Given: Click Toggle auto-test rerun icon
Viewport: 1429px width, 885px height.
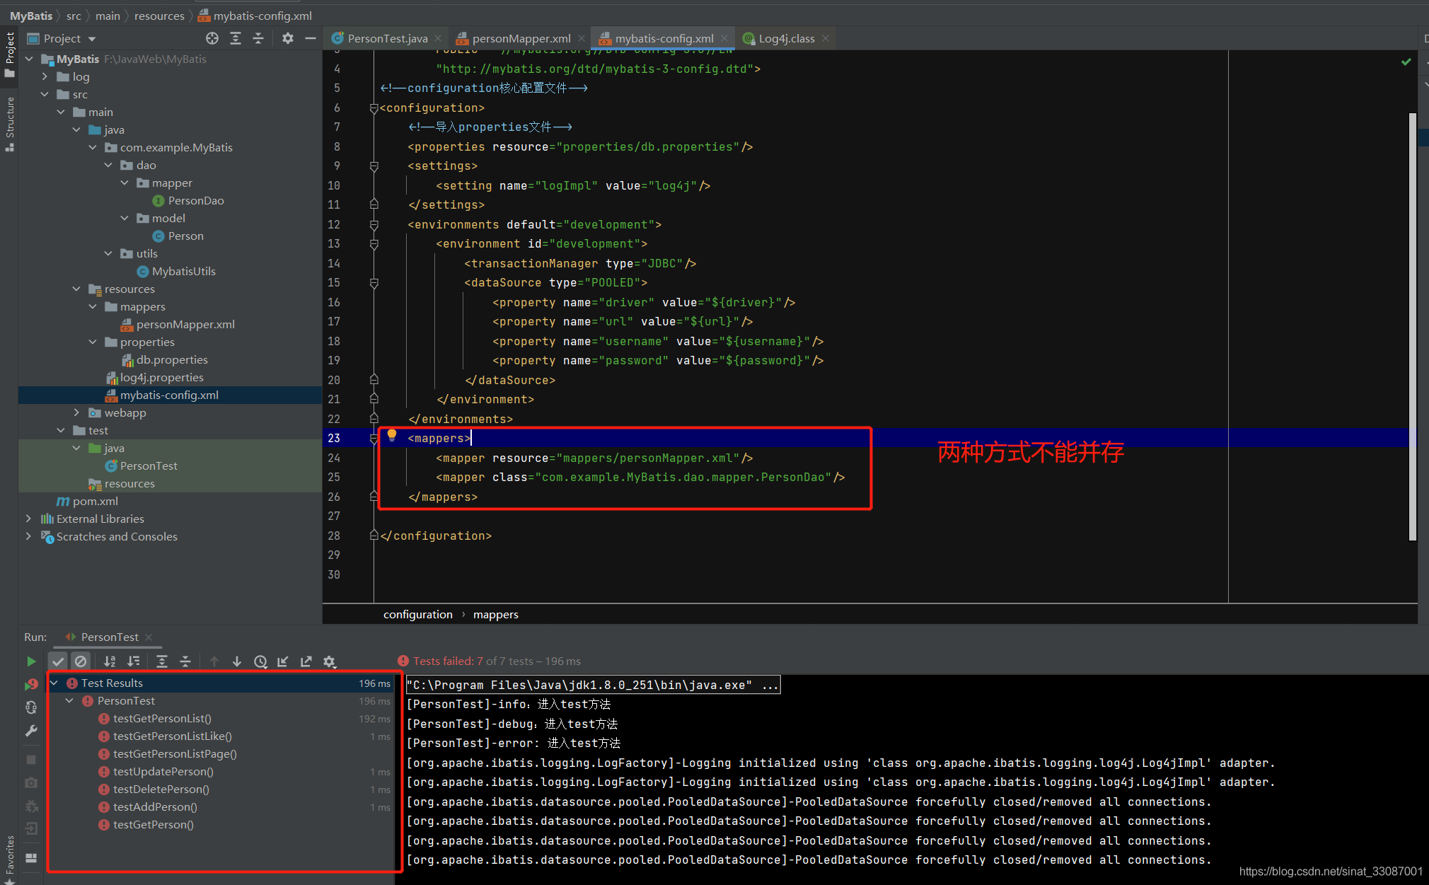Looking at the screenshot, I should point(31,707).
